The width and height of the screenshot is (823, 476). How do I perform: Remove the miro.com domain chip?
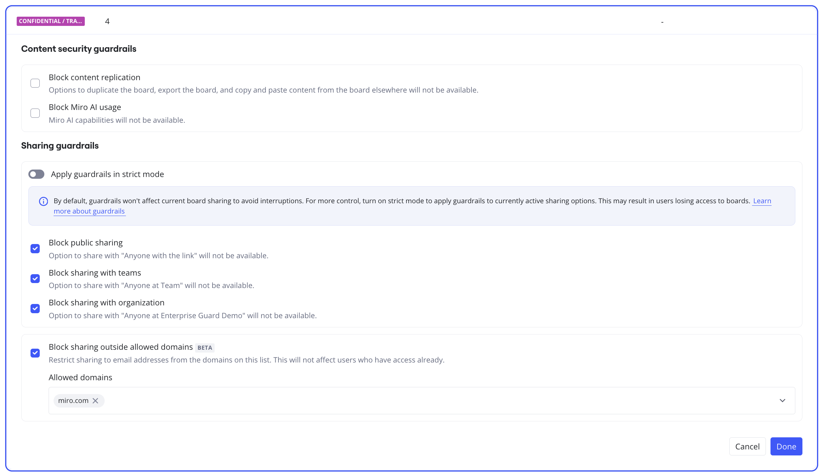coord(95,400)
